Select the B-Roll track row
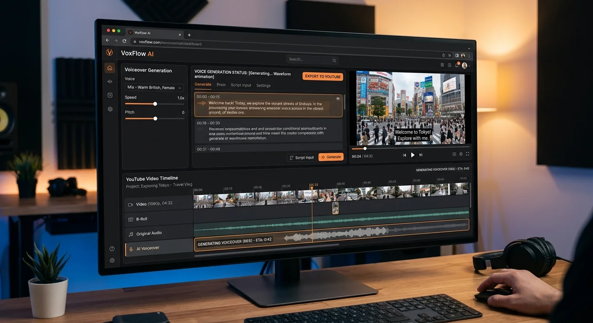593x323 pixels. (159, 219)
